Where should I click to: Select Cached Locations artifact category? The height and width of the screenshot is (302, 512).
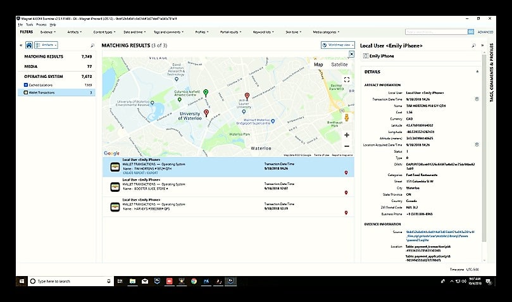58,85
